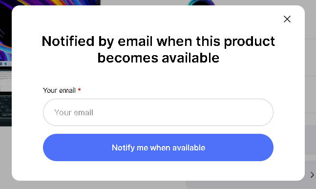Submit the form with the blue pill button

[158, 147]
